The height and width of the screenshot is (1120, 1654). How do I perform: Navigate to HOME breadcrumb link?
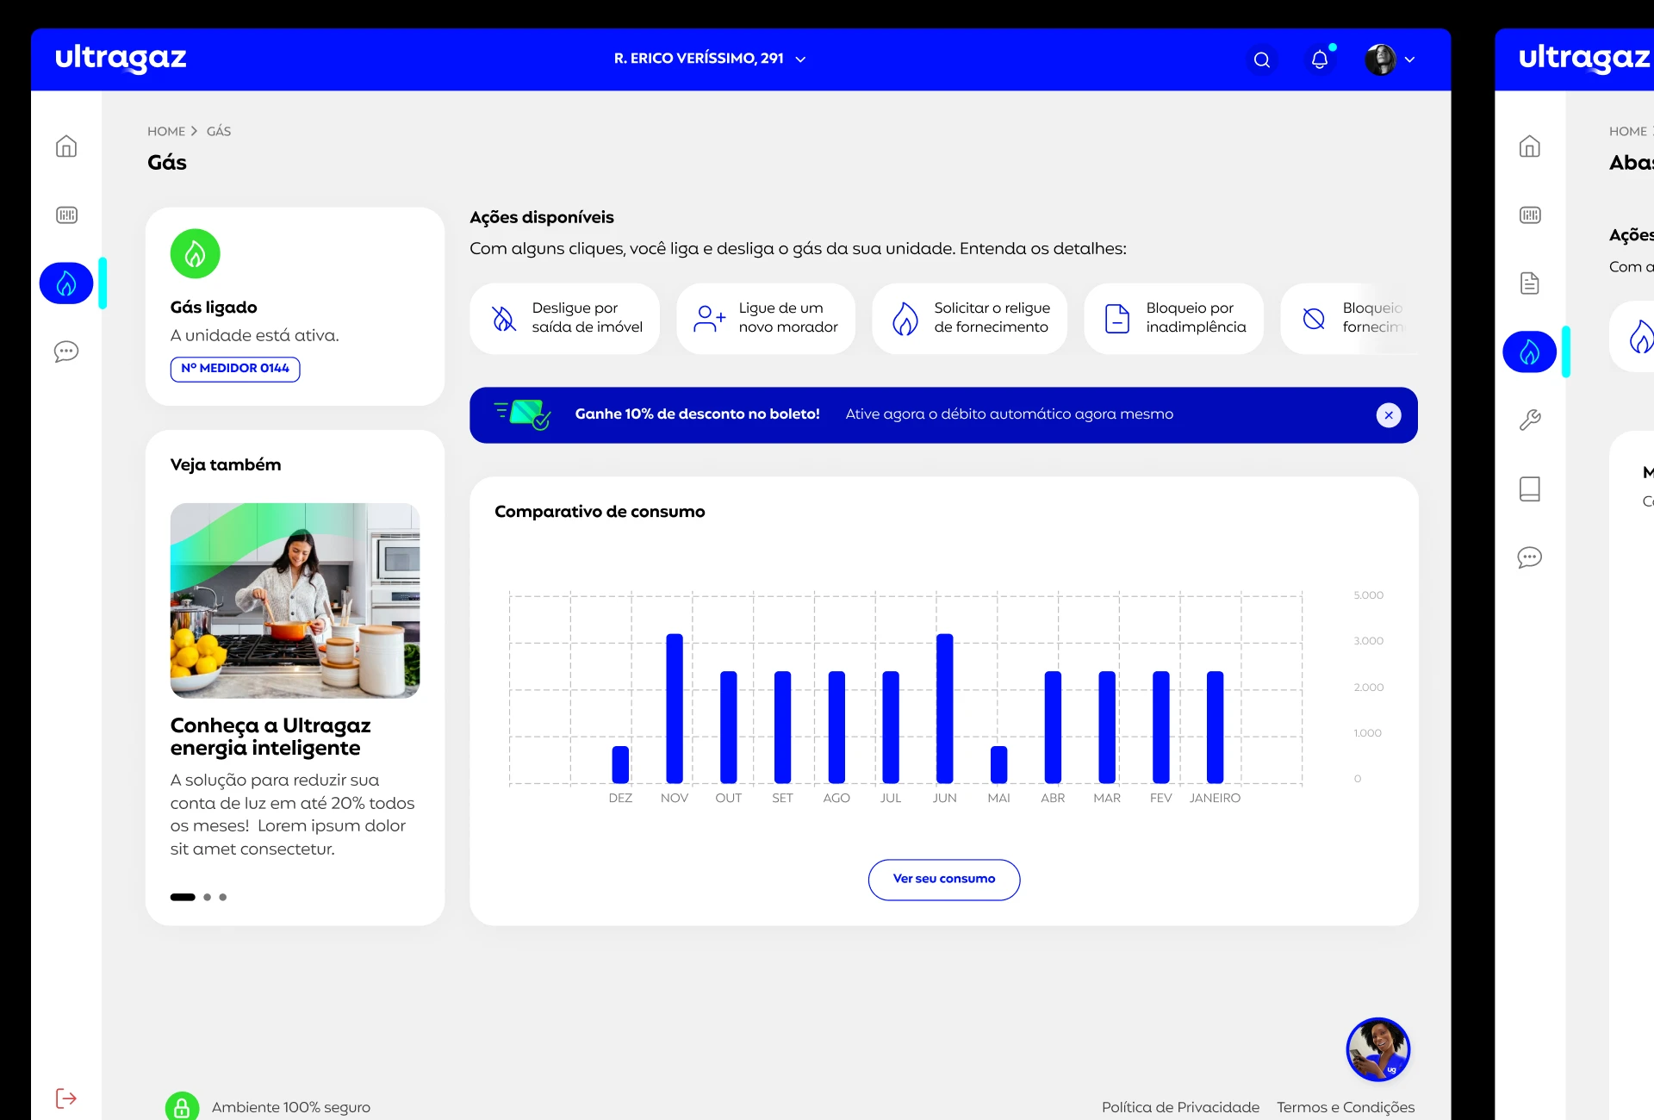pyautogui.click(x=166, y=130)
